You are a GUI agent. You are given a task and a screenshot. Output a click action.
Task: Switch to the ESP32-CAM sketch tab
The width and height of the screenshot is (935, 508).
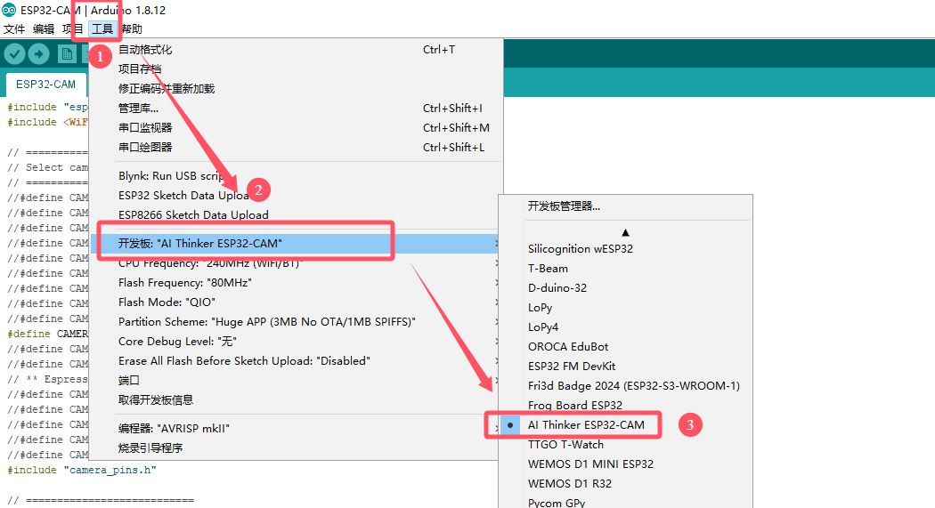point(46,85)
